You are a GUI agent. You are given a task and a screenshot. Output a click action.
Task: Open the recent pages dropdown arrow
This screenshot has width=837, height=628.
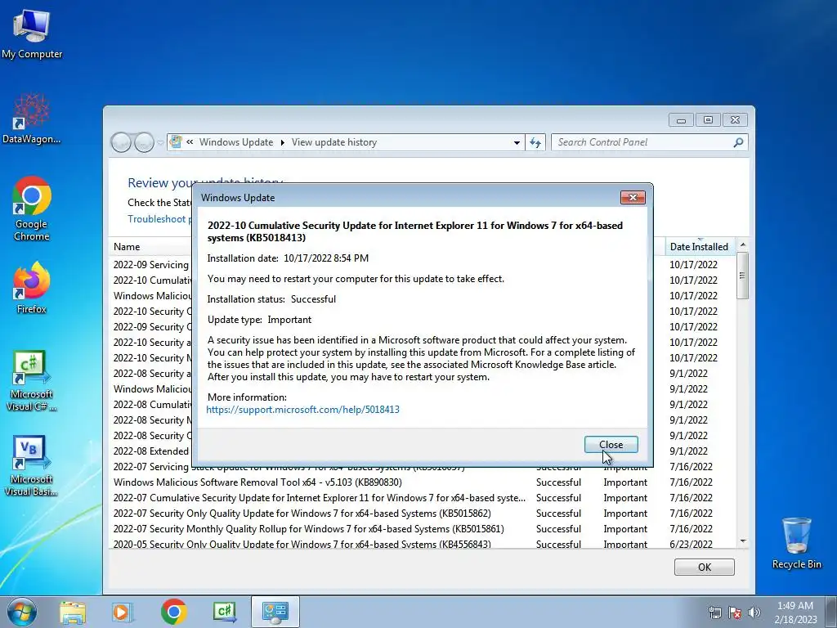160,143
